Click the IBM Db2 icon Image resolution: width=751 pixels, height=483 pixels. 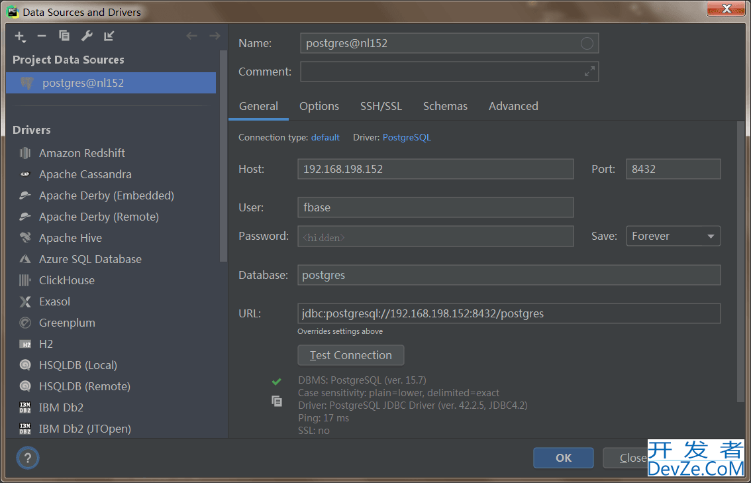pyautogui.click(x=25, y=407)
